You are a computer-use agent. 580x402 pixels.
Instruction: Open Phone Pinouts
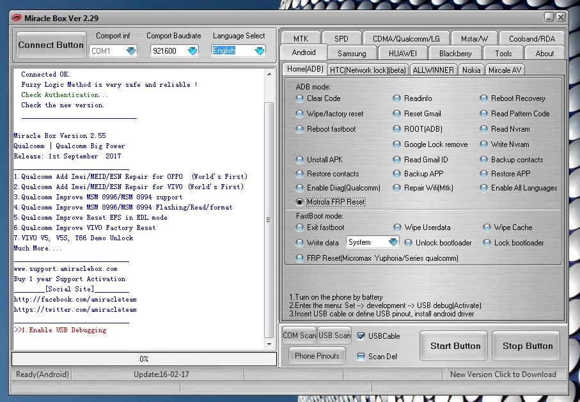pos(317,356)
